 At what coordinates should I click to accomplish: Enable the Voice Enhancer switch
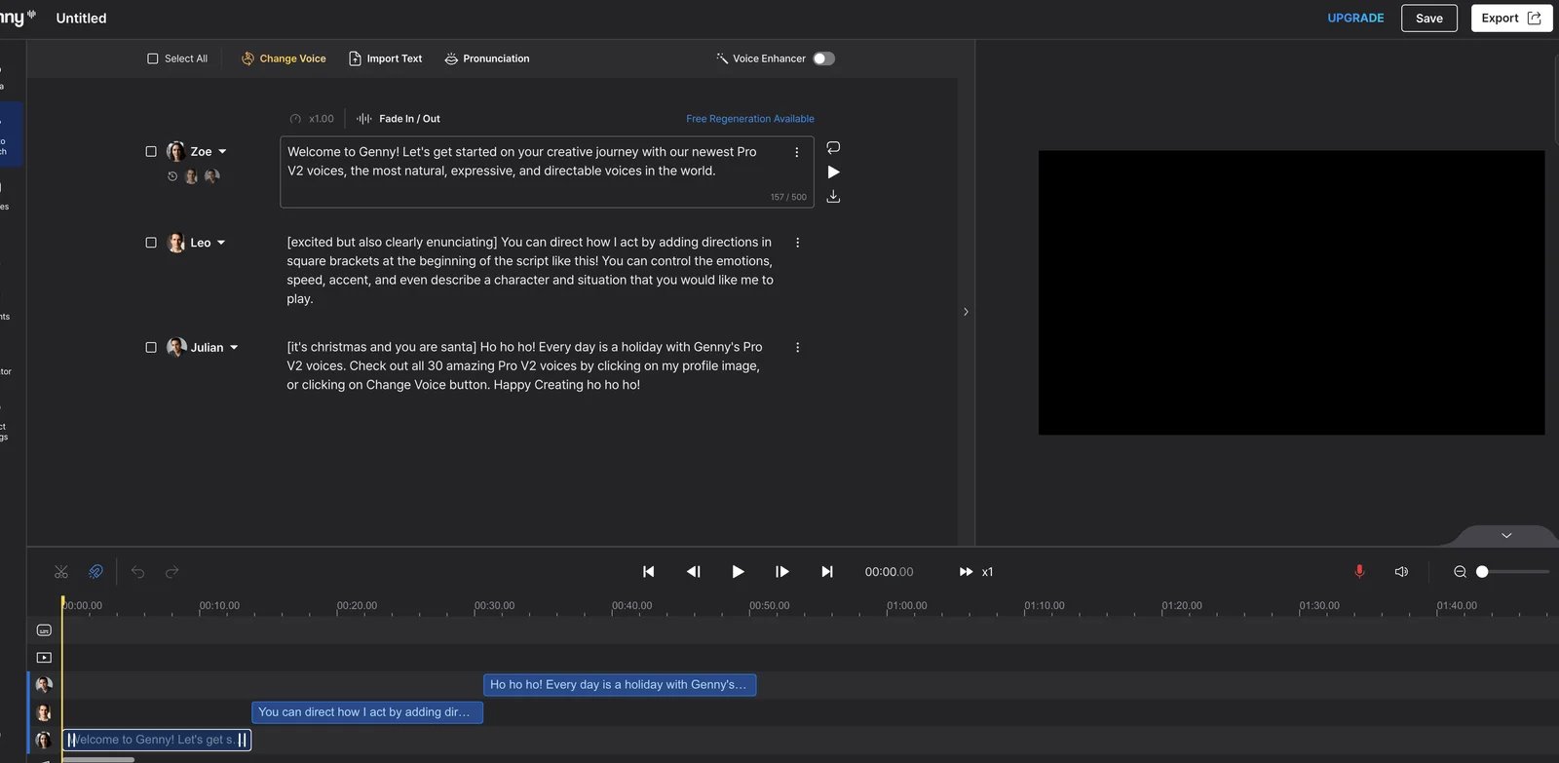coord(824,58)
